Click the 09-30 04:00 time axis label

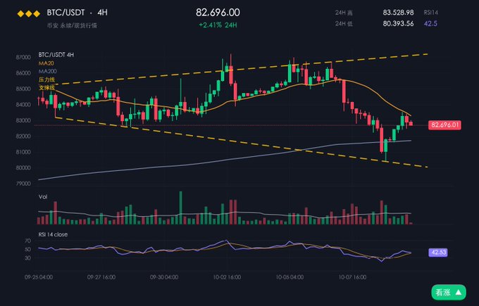click(164, 277)
